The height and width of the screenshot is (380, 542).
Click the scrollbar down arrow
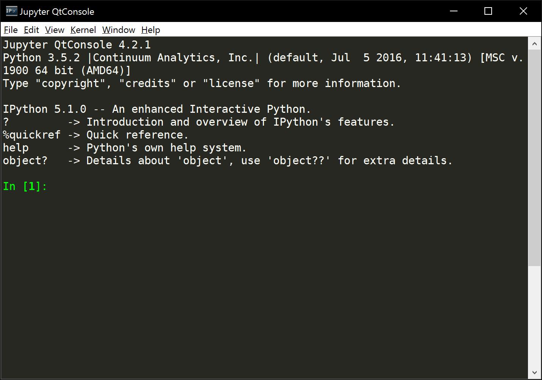[x=534, y=373]
